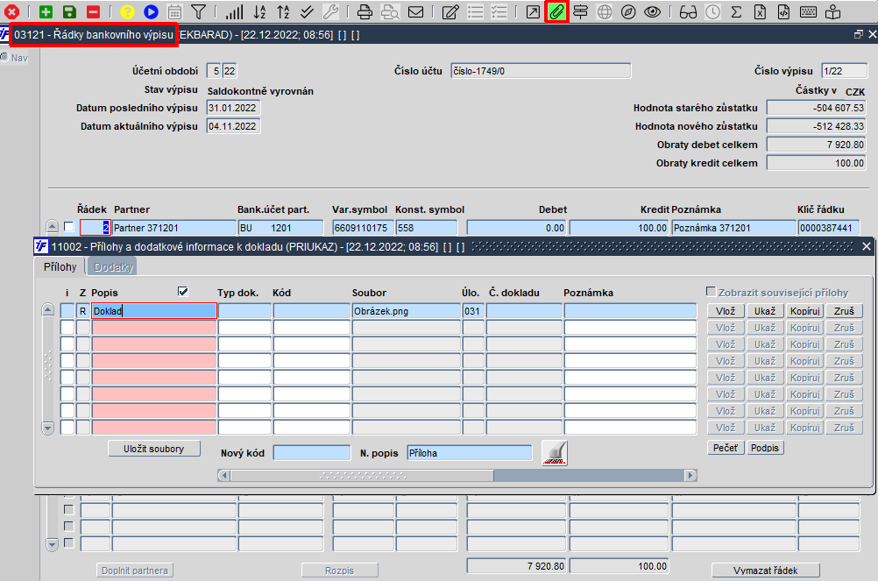Open the filter funnel tool
Screen dimensions: 878x581
click(x=198, y=11)
